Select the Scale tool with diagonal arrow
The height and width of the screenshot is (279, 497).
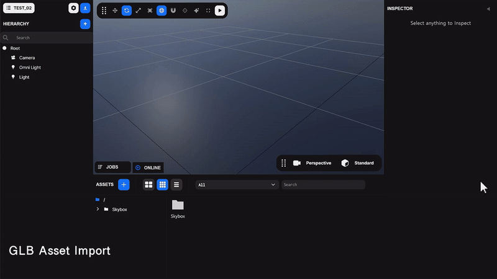tap(138, 11)
